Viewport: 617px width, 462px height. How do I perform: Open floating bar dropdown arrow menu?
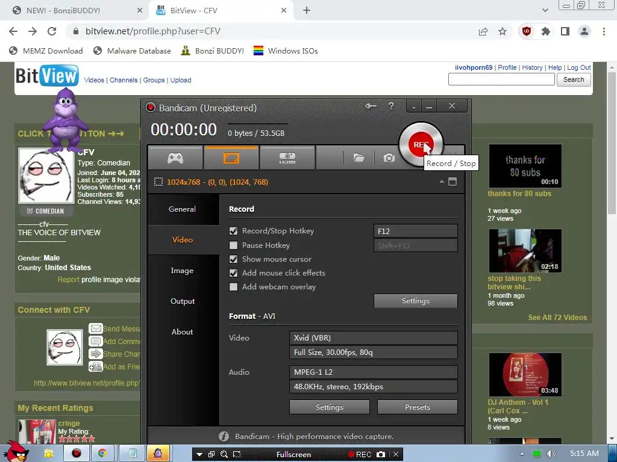(199, 455)
